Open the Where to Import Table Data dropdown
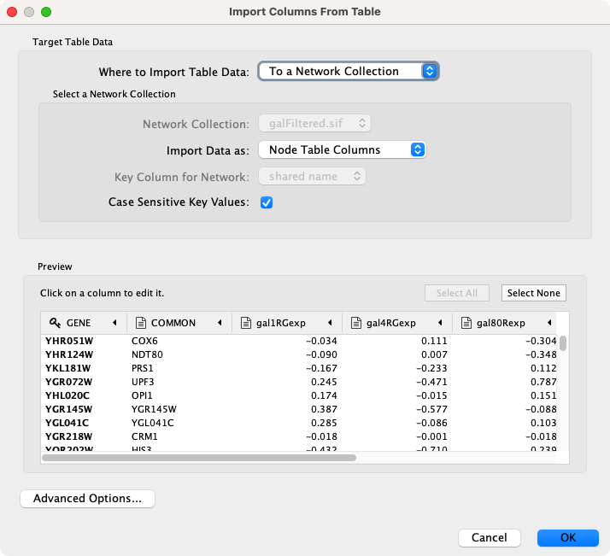 pyautogui.click(x=349, y=72)
